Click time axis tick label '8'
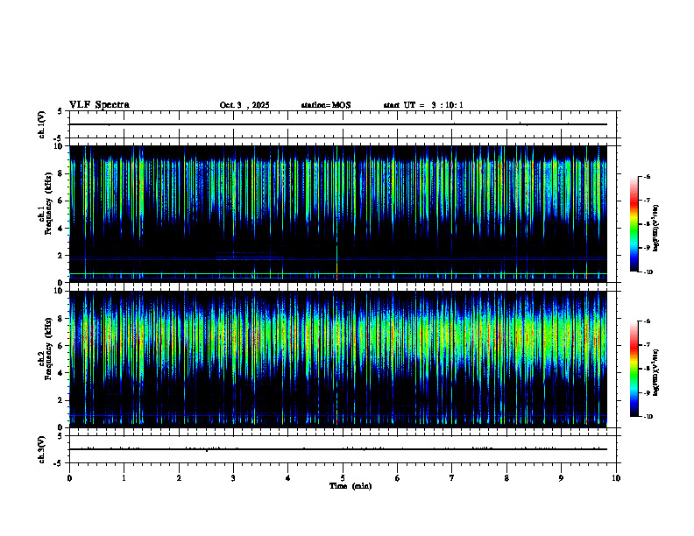Screen dimensions: 694x536 point(506,478)
